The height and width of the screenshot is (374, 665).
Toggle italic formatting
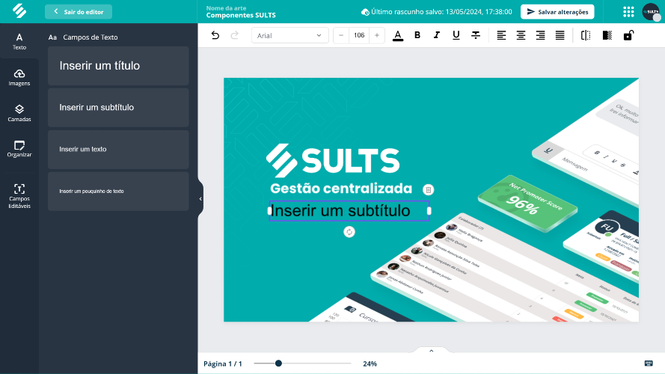coord(436,35)
